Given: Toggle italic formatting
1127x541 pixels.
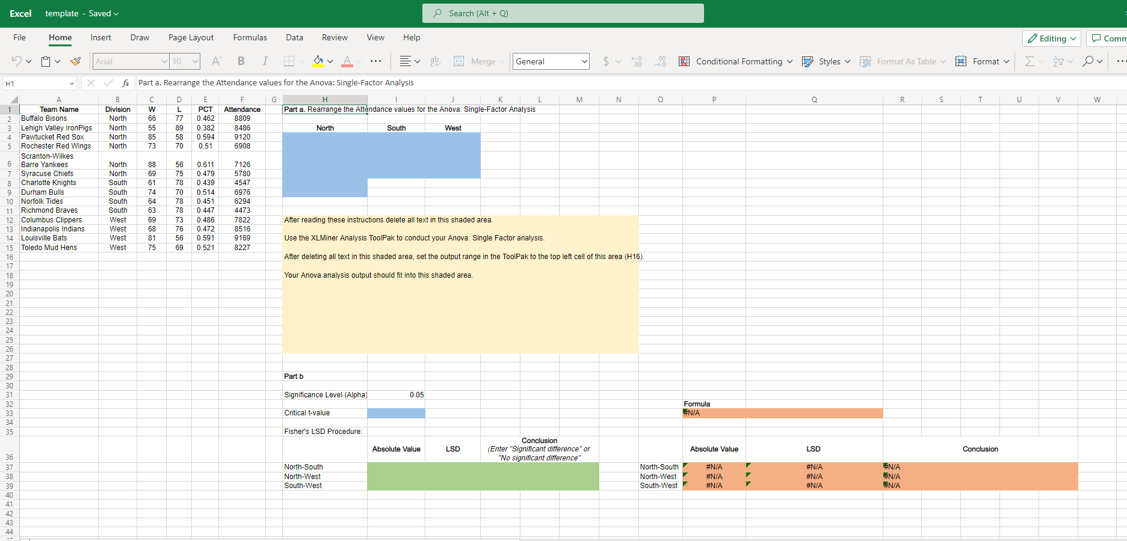Looking at the screenshot, I should [265, 61].
